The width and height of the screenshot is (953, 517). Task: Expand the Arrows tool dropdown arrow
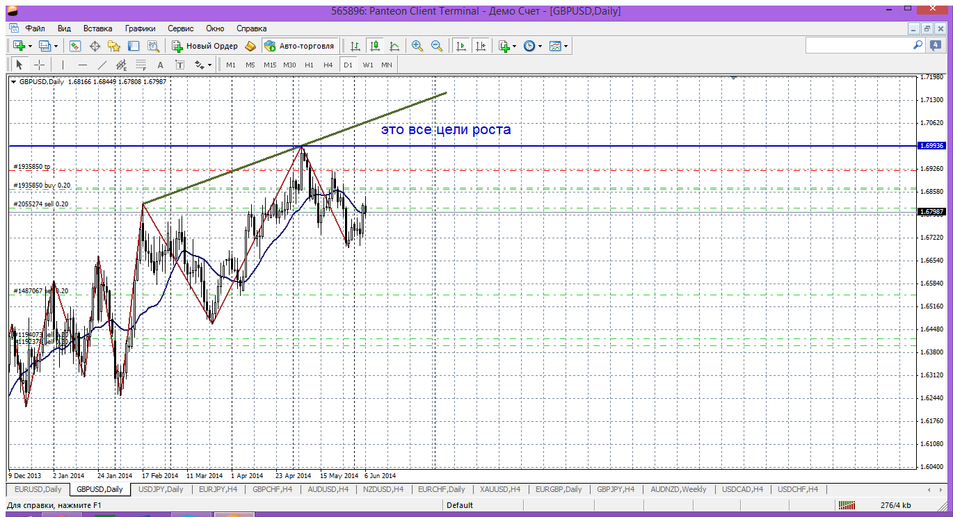(x=209, y=65)
